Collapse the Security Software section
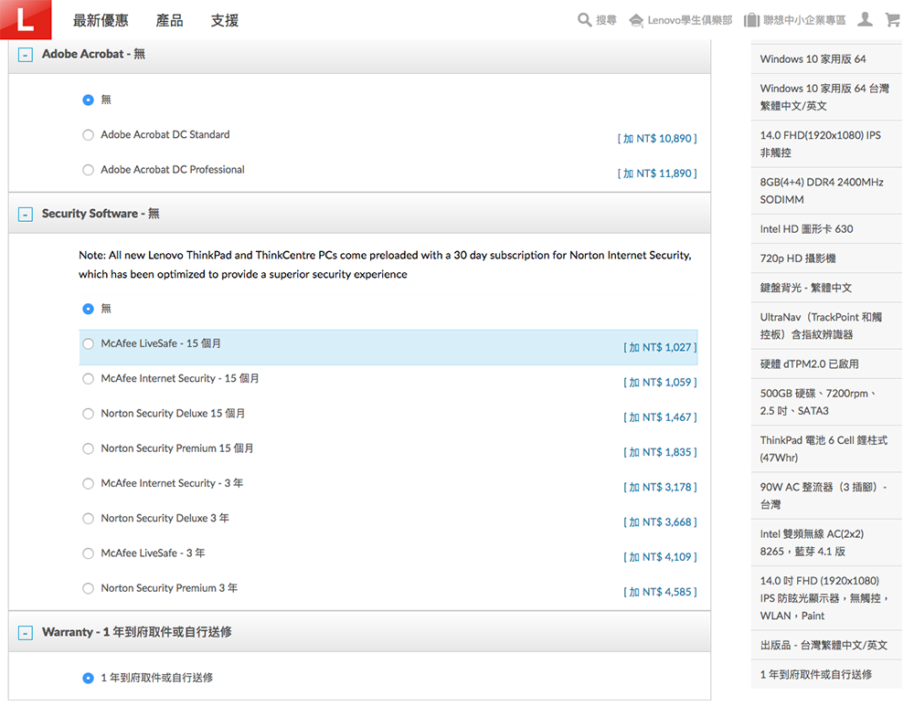 click(27, 215)
